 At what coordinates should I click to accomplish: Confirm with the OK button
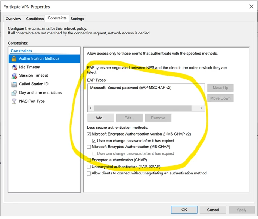coord(184,210)
